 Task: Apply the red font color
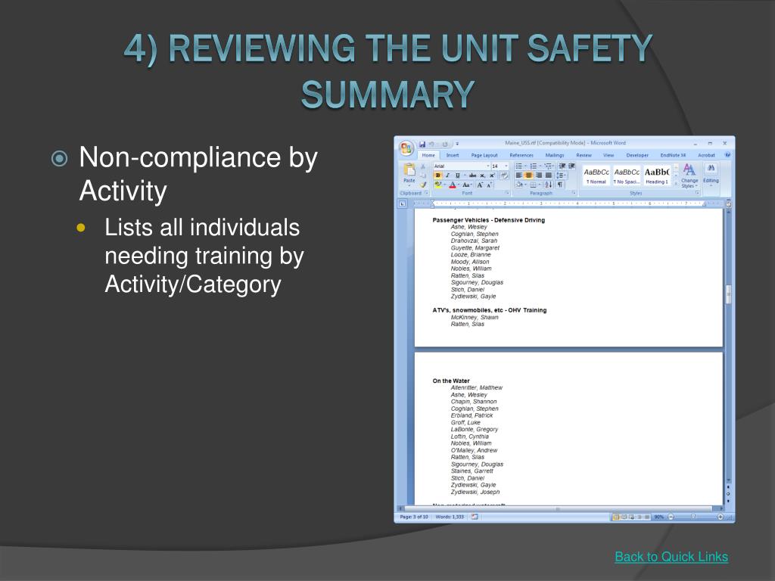453,185
